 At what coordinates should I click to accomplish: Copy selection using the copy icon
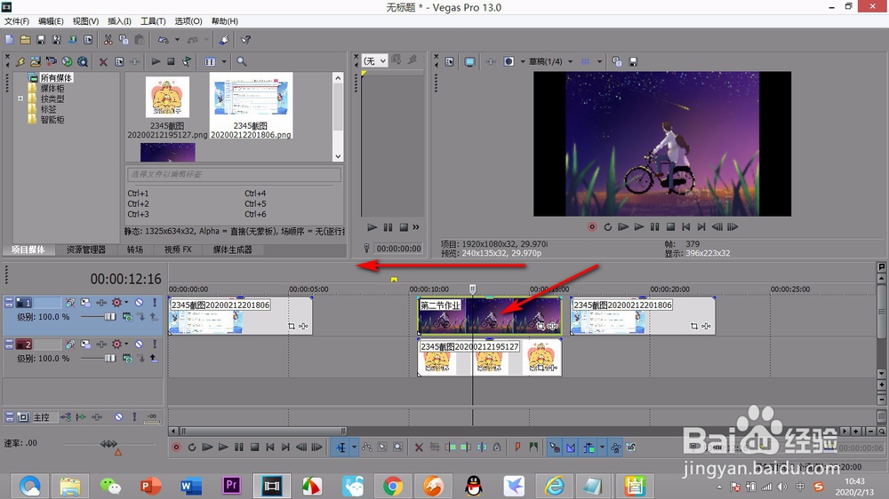pos(124,40)
